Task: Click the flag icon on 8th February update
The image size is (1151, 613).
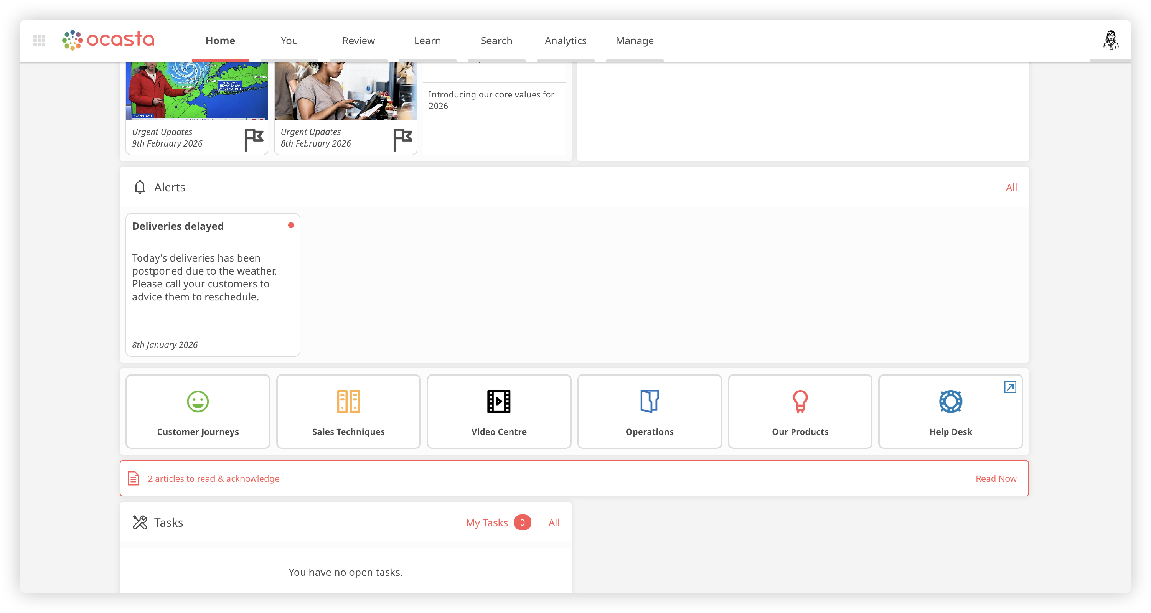Action: point(402,139)
